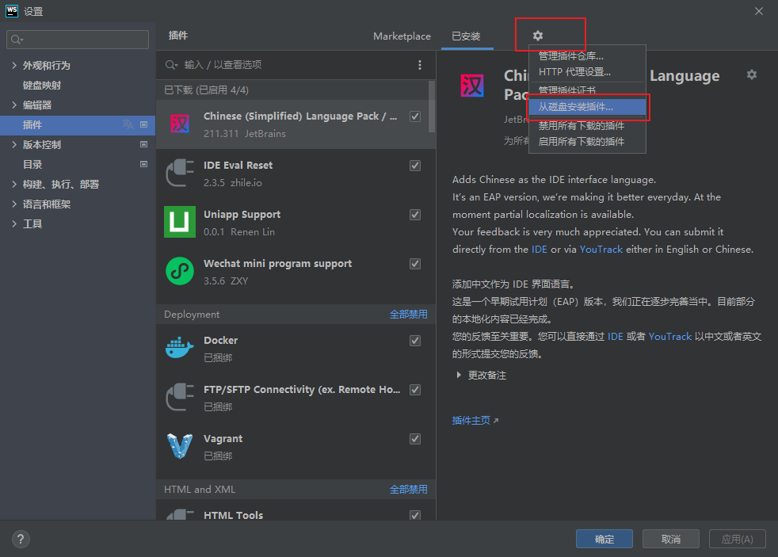Open YouTrack link in Chinese description
This screenshot has height=557, width=778.
point(669,336)
